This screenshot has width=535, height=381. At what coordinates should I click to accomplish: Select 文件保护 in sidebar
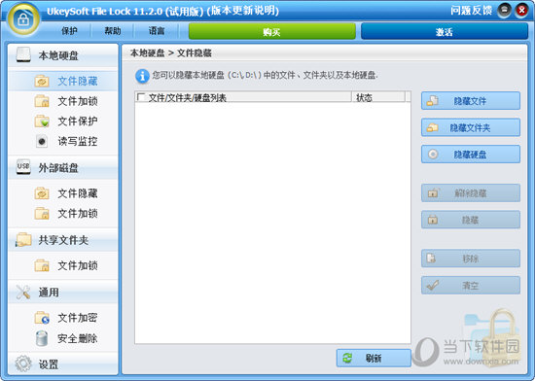tap(63, 121)
